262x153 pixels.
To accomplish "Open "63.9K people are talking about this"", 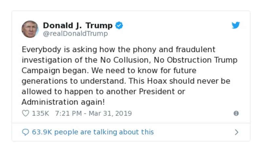I will [x=93, y=132].
